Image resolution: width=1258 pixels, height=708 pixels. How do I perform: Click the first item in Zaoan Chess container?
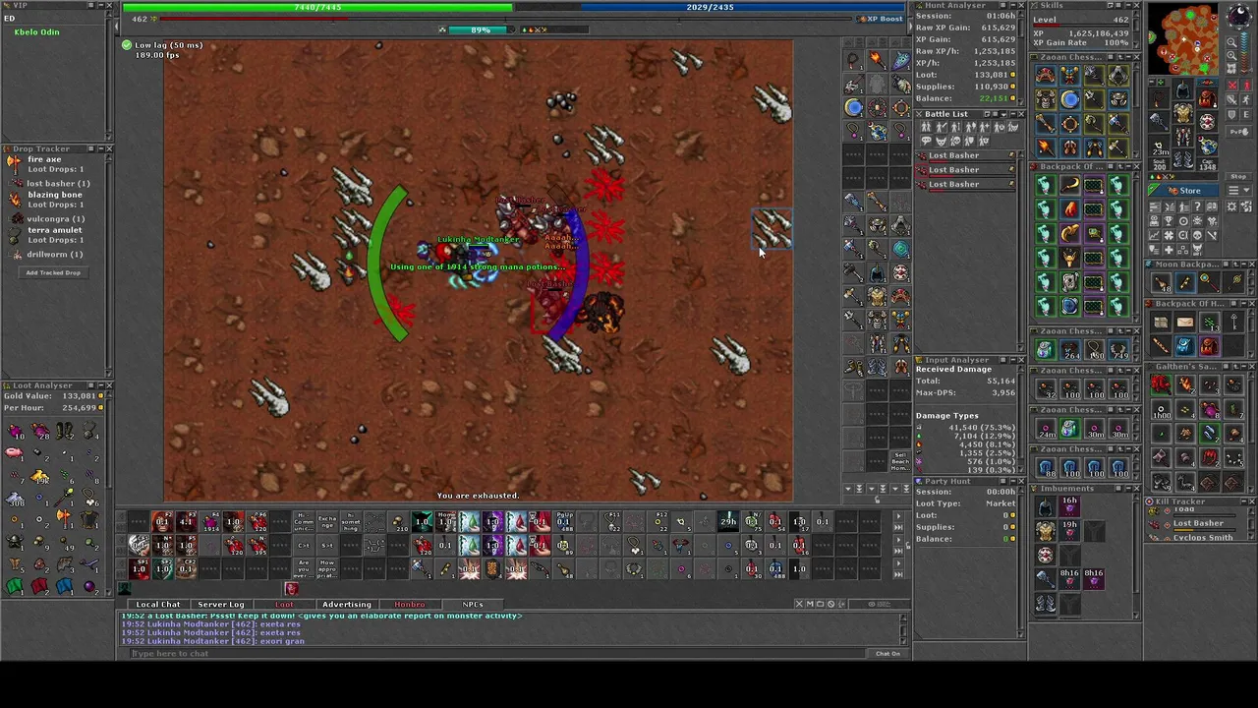1046,75
